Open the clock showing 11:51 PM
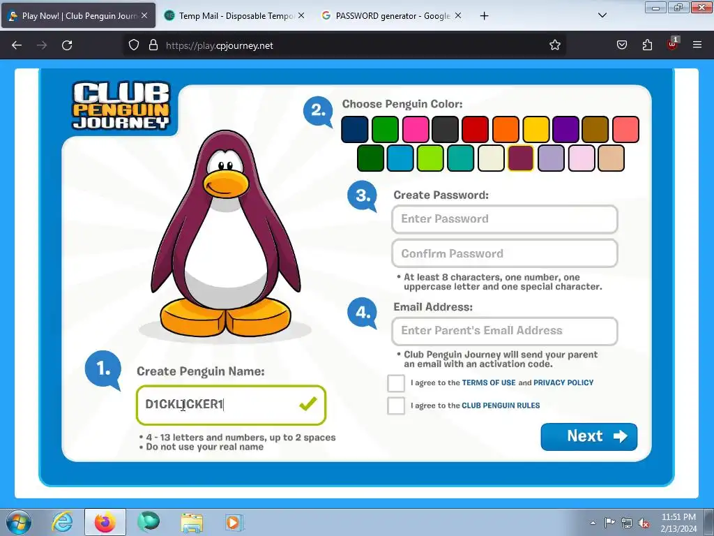 pos(678,523)
